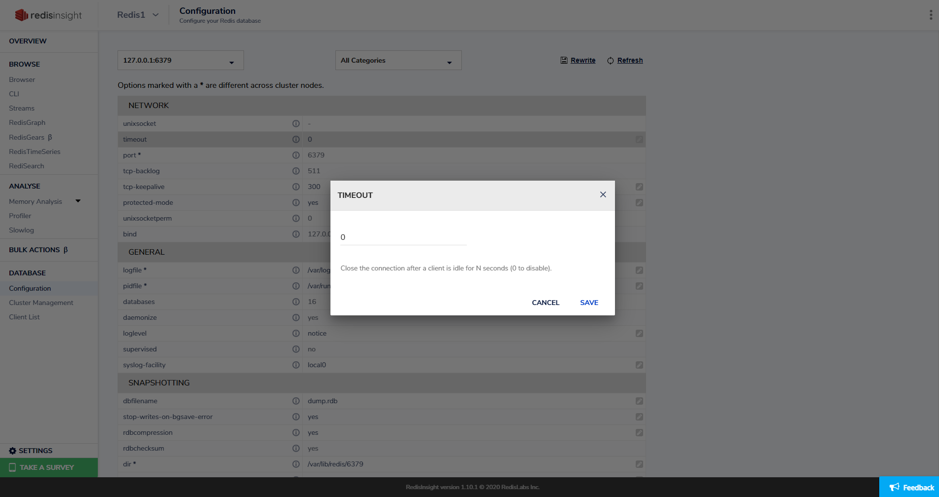Click the daemonize option label
Image resolution: width=939 pixels, height=497 pixels.
coord(140,317)
